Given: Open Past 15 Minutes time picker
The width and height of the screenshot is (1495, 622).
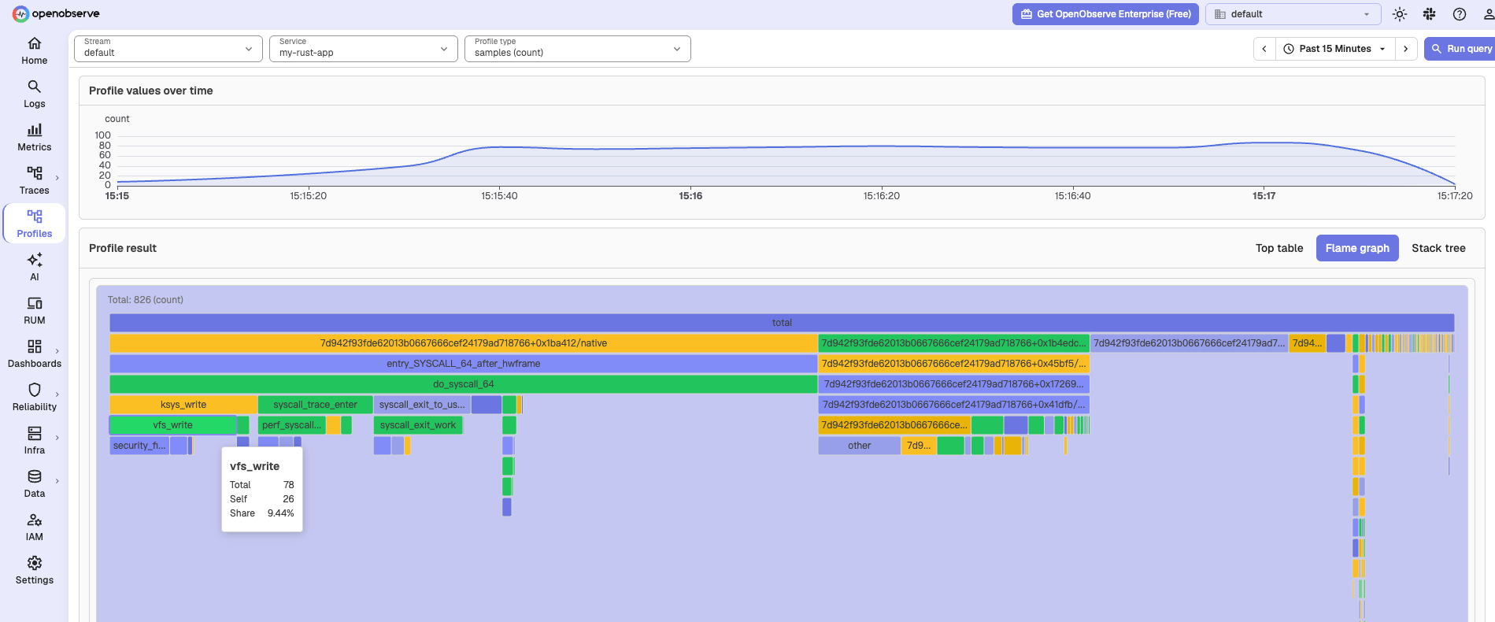Looking at the screenshot, I should pos(1335,49).
